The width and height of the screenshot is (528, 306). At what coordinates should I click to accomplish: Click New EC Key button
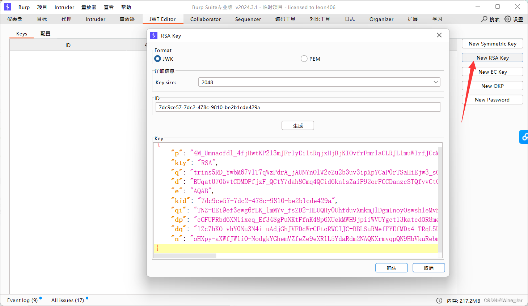coord(493,72)
